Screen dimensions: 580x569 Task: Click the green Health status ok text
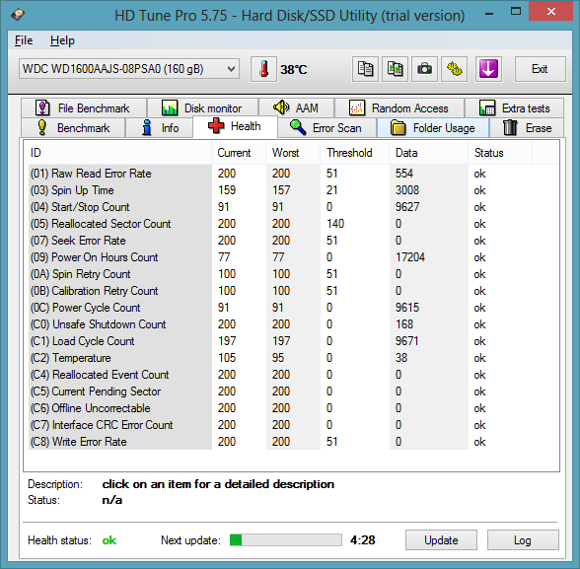tap(109, 540)
